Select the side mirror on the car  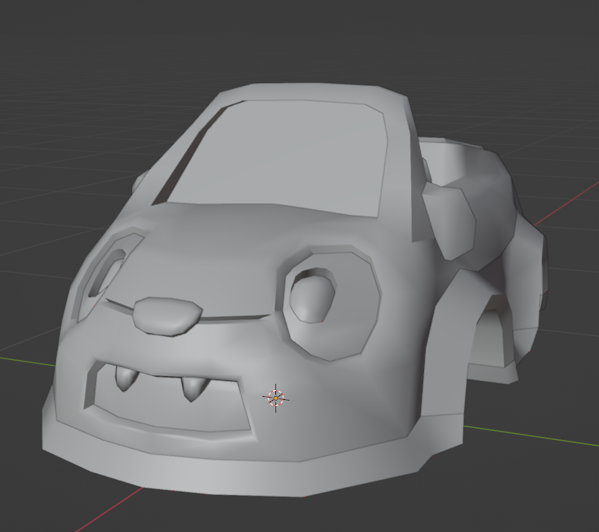pyautogui.click(x=450, y=219)
